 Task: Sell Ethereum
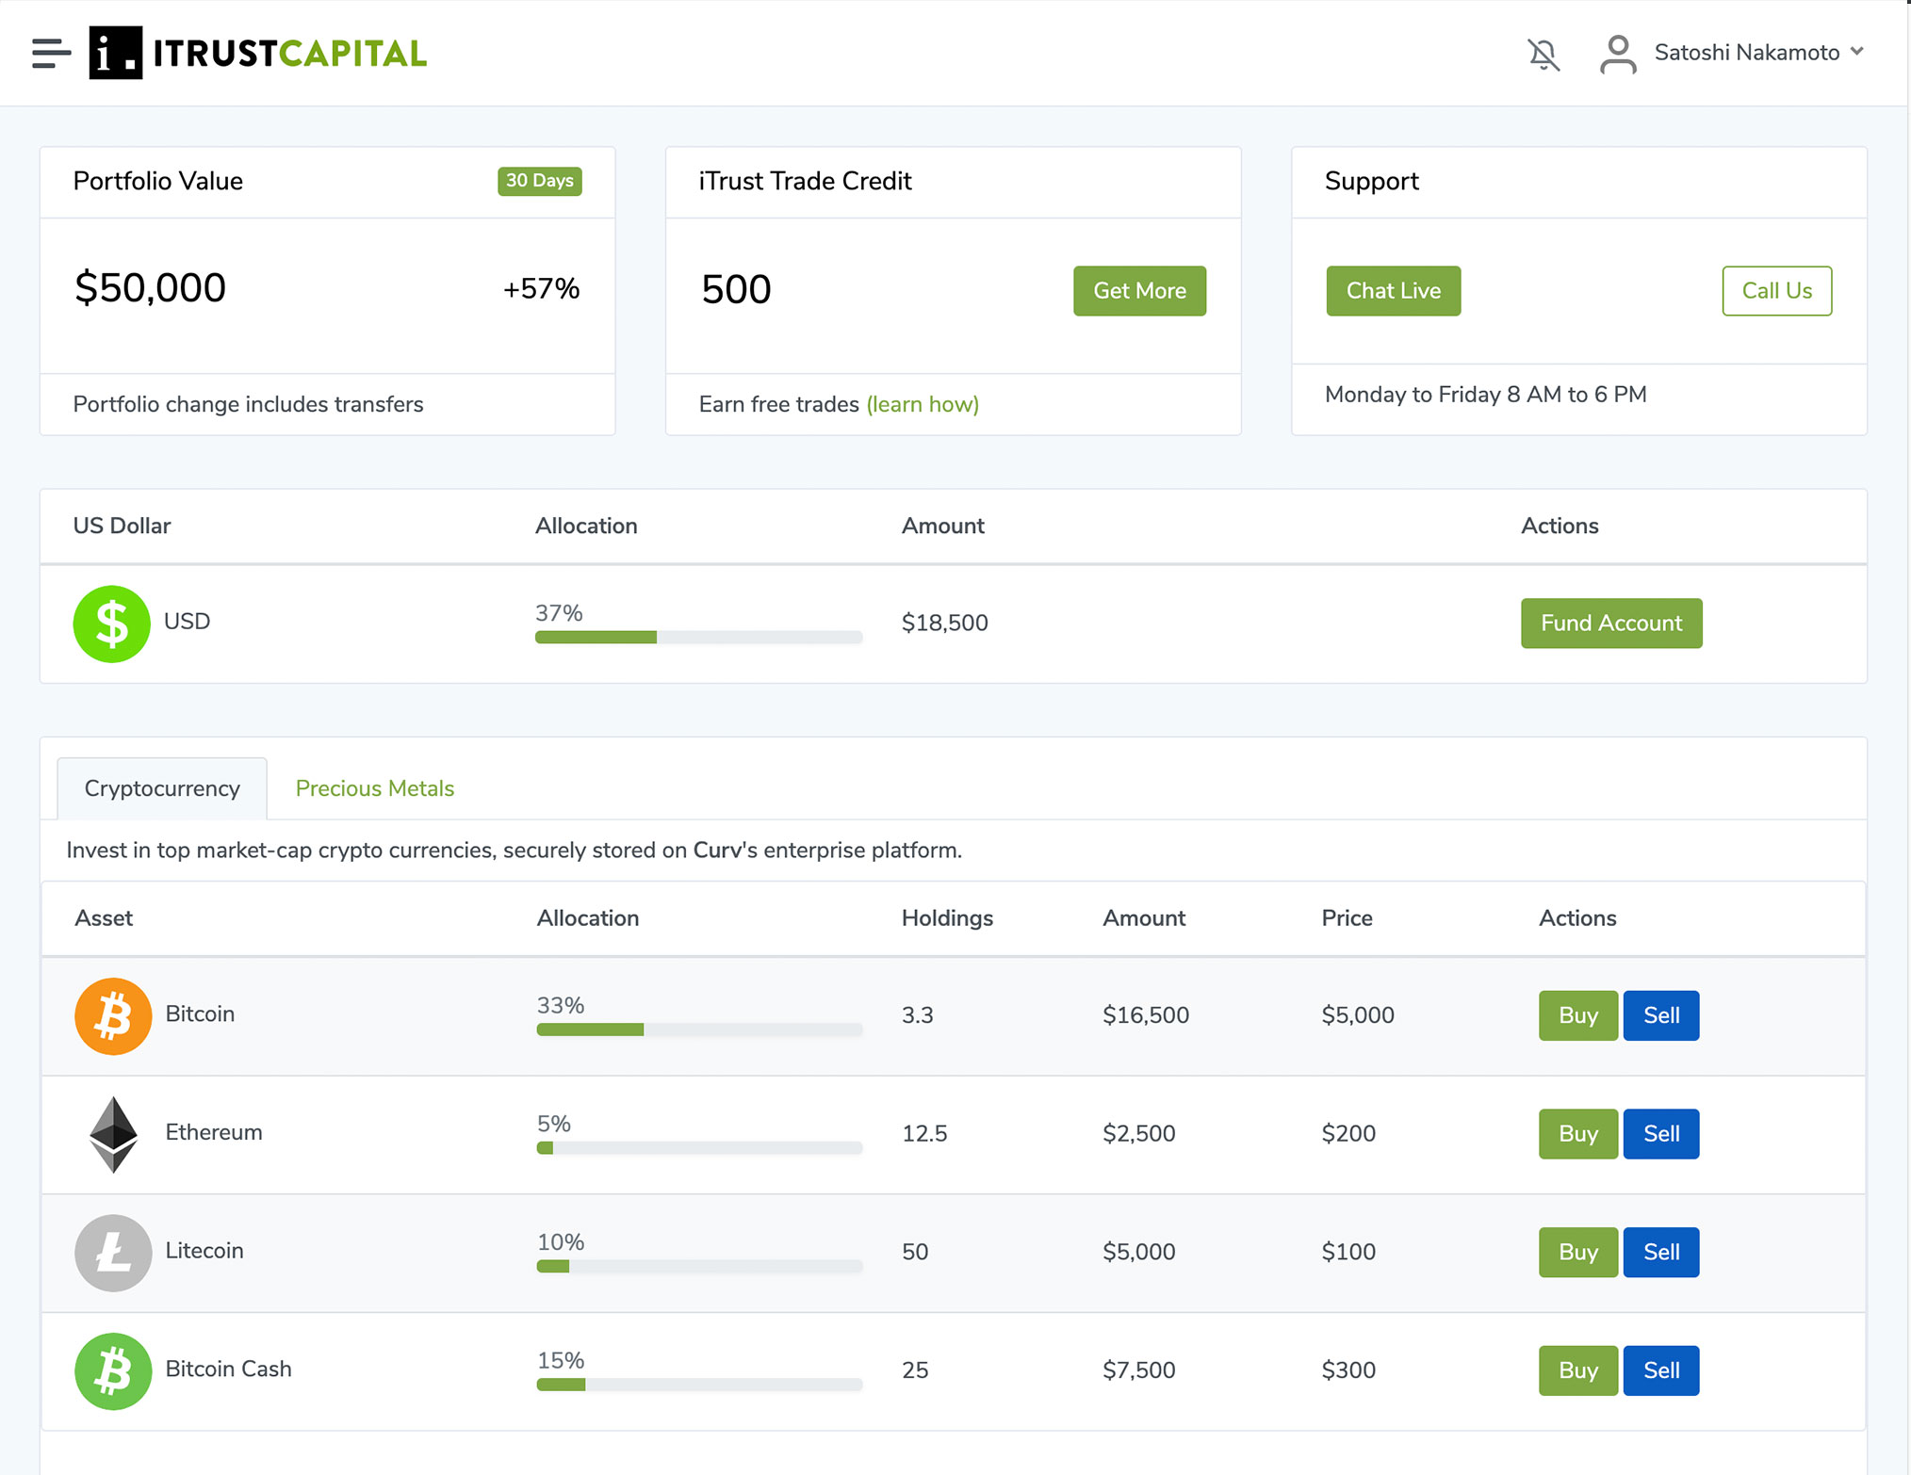1661,1134
